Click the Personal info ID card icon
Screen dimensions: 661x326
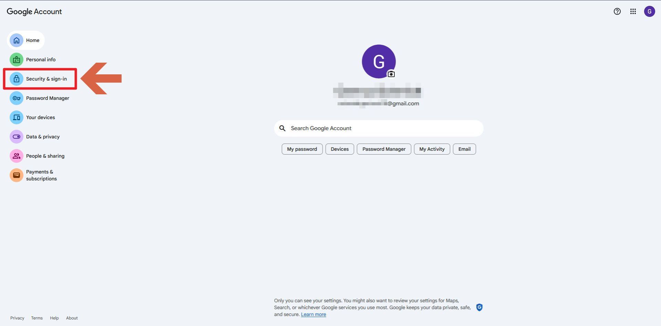(x=16, y=60)
